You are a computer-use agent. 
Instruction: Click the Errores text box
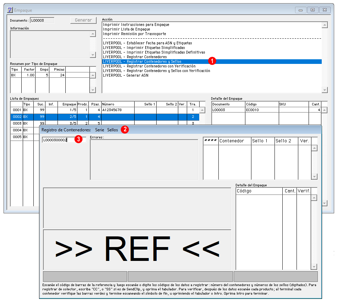click(144, 160)
